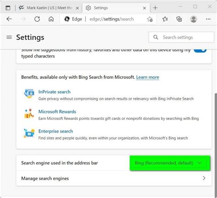Viewport: 217px width, 198px height.
Task: Open the settings hamburger menu
Action: (9, 37)
